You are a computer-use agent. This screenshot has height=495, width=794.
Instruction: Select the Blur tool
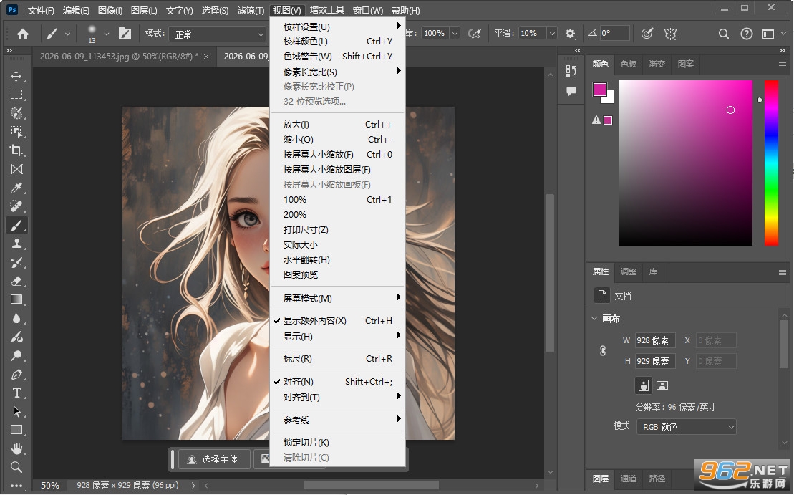(x=16, y=318)
